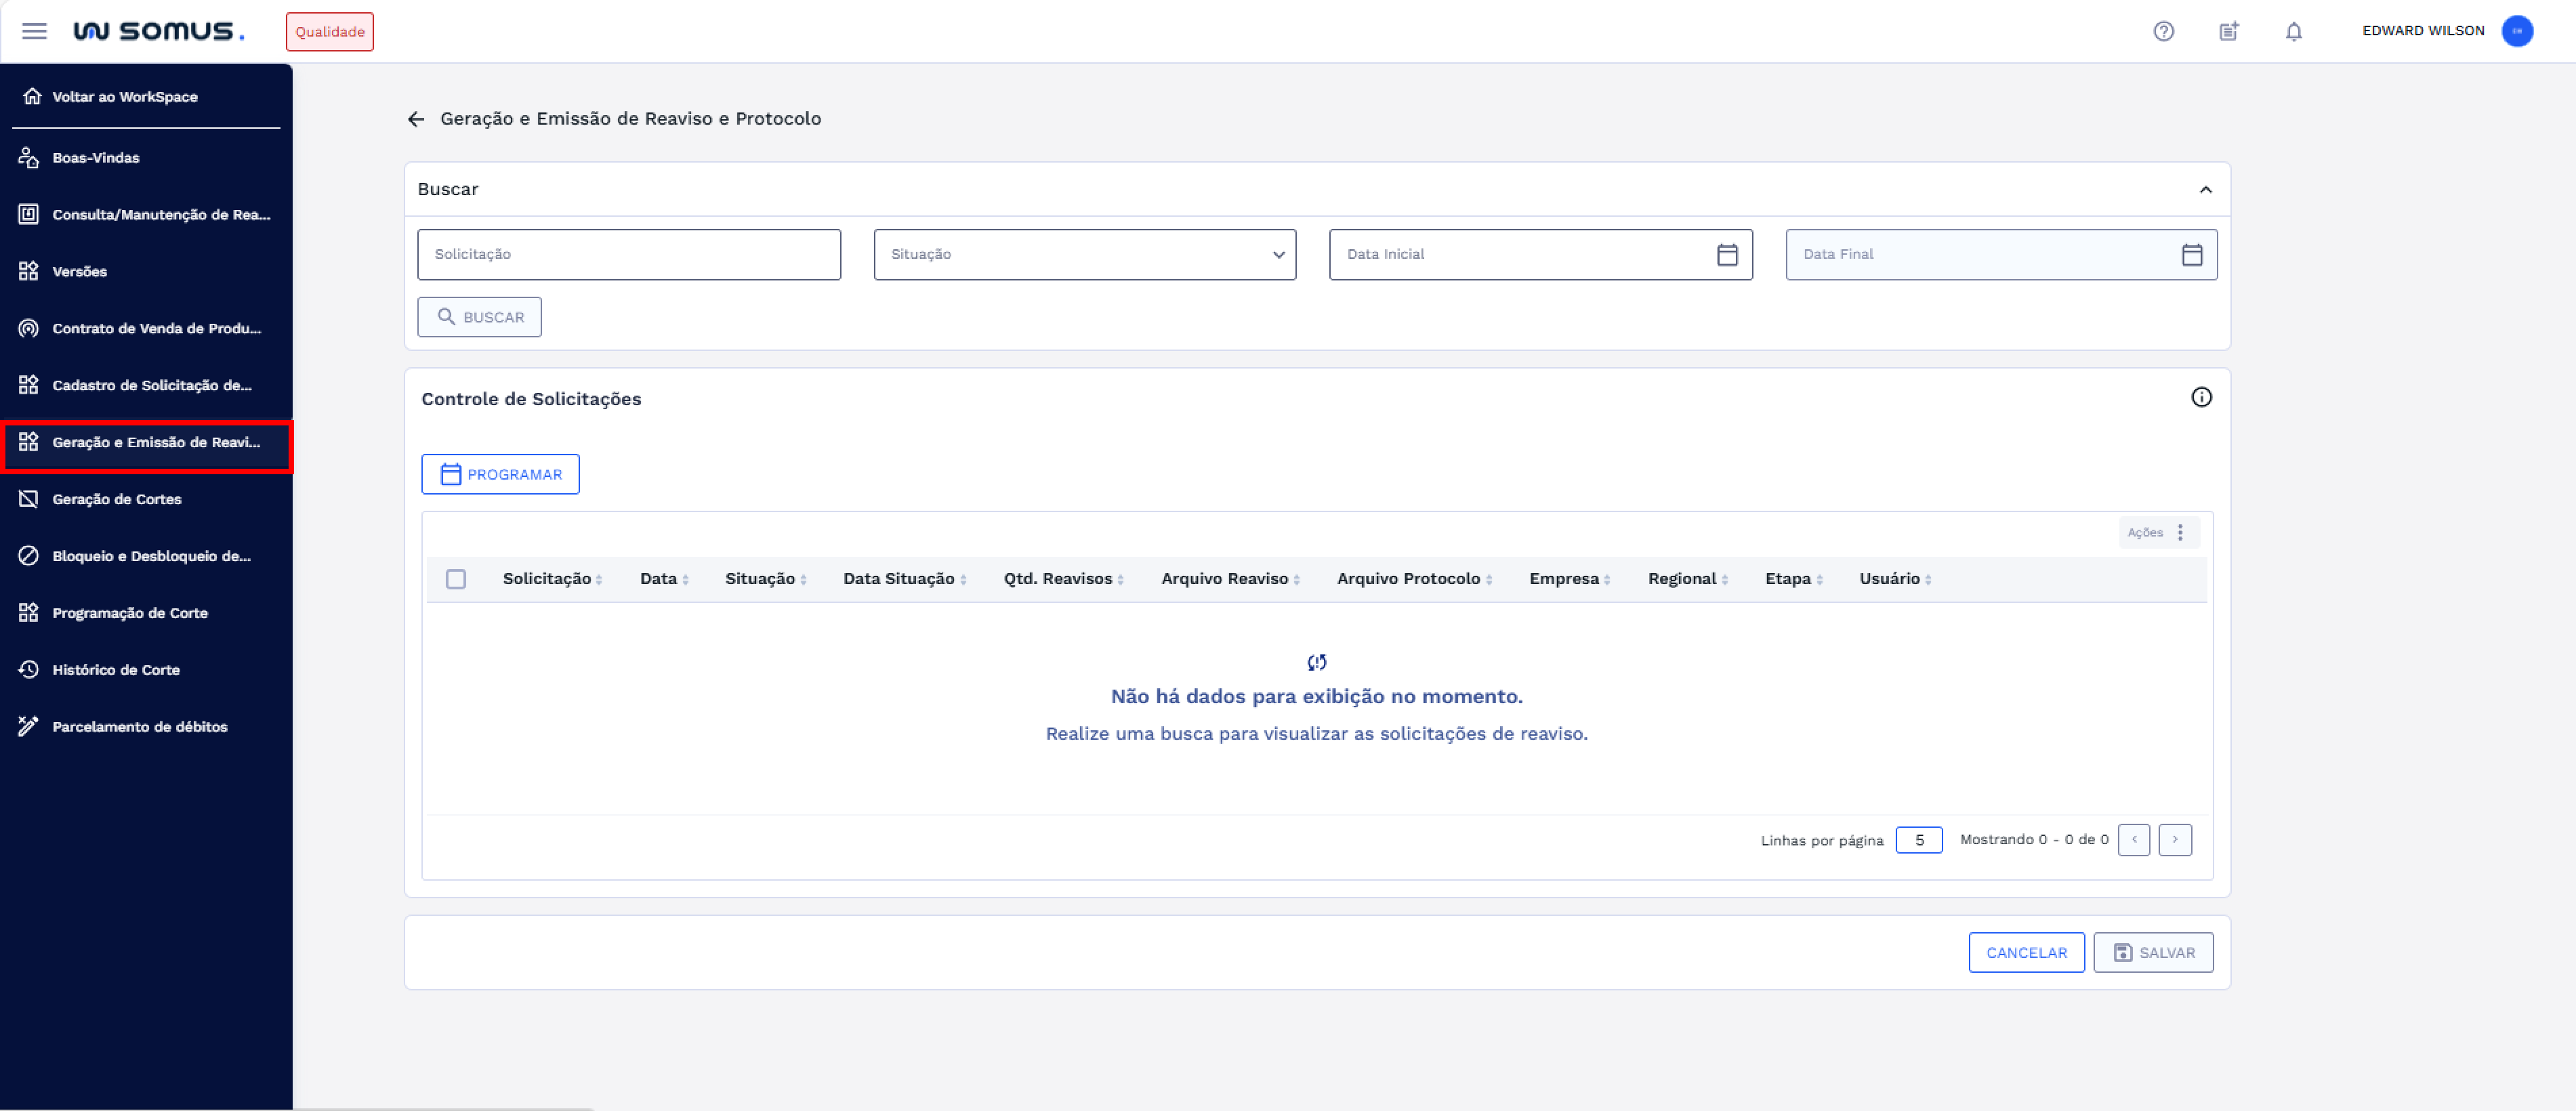Toggle the select-all checkbox in table header
This screenshot has width=2576, height=1111.
point(456,579)
